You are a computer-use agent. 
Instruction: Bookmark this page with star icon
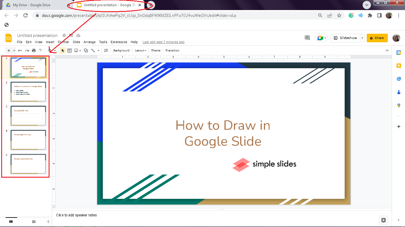click(339, 15)
